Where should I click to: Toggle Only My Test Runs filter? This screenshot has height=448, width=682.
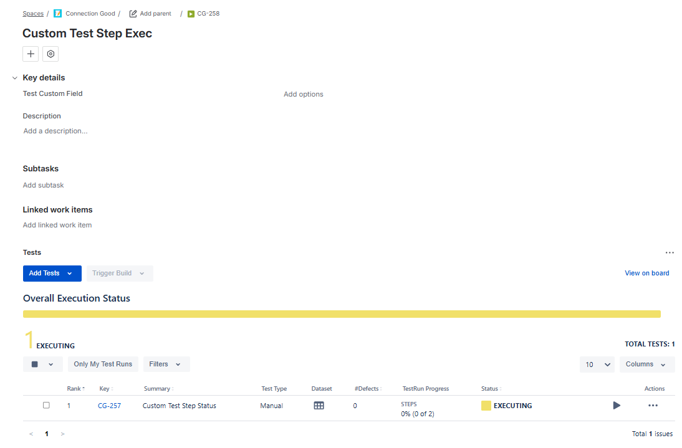(x=103, y=365)
